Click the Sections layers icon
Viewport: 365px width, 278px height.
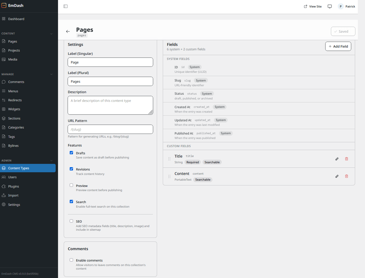[4, 118]
